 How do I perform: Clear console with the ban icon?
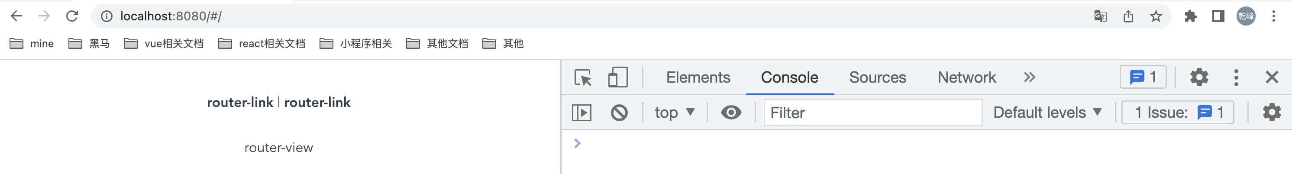[619, 113]
